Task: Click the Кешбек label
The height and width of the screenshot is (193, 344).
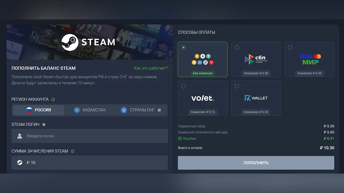Action: coord(190,139)
